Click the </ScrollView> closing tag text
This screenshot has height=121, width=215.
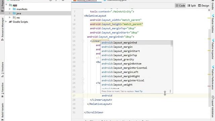pos(94,112)
